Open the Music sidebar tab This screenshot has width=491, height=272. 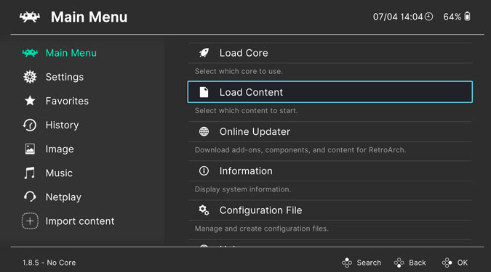coord(59,173)
